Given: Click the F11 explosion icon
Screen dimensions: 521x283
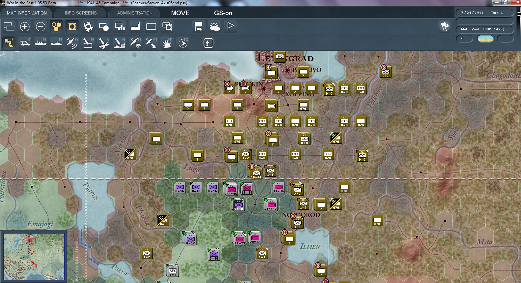Looking at the screenshot, I should pos(167,43).
